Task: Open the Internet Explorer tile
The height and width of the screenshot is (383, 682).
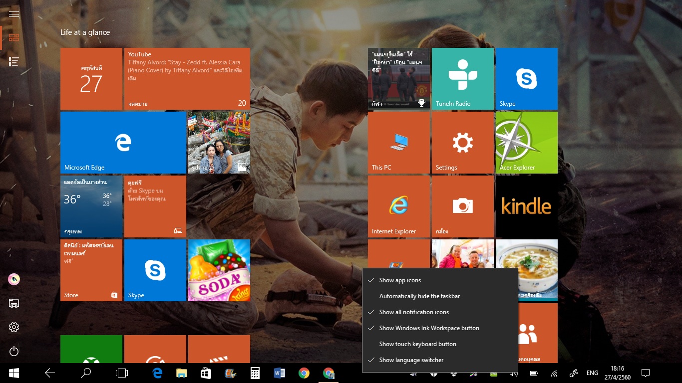Action: click(399, 206)
